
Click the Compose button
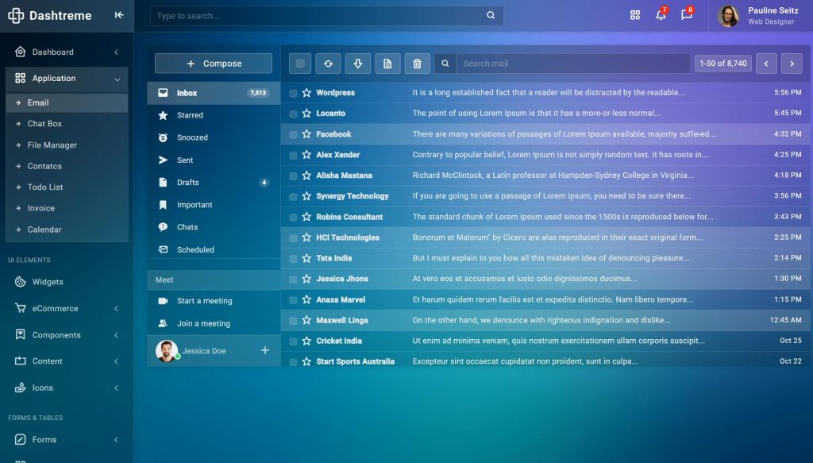tap(213, 63)
